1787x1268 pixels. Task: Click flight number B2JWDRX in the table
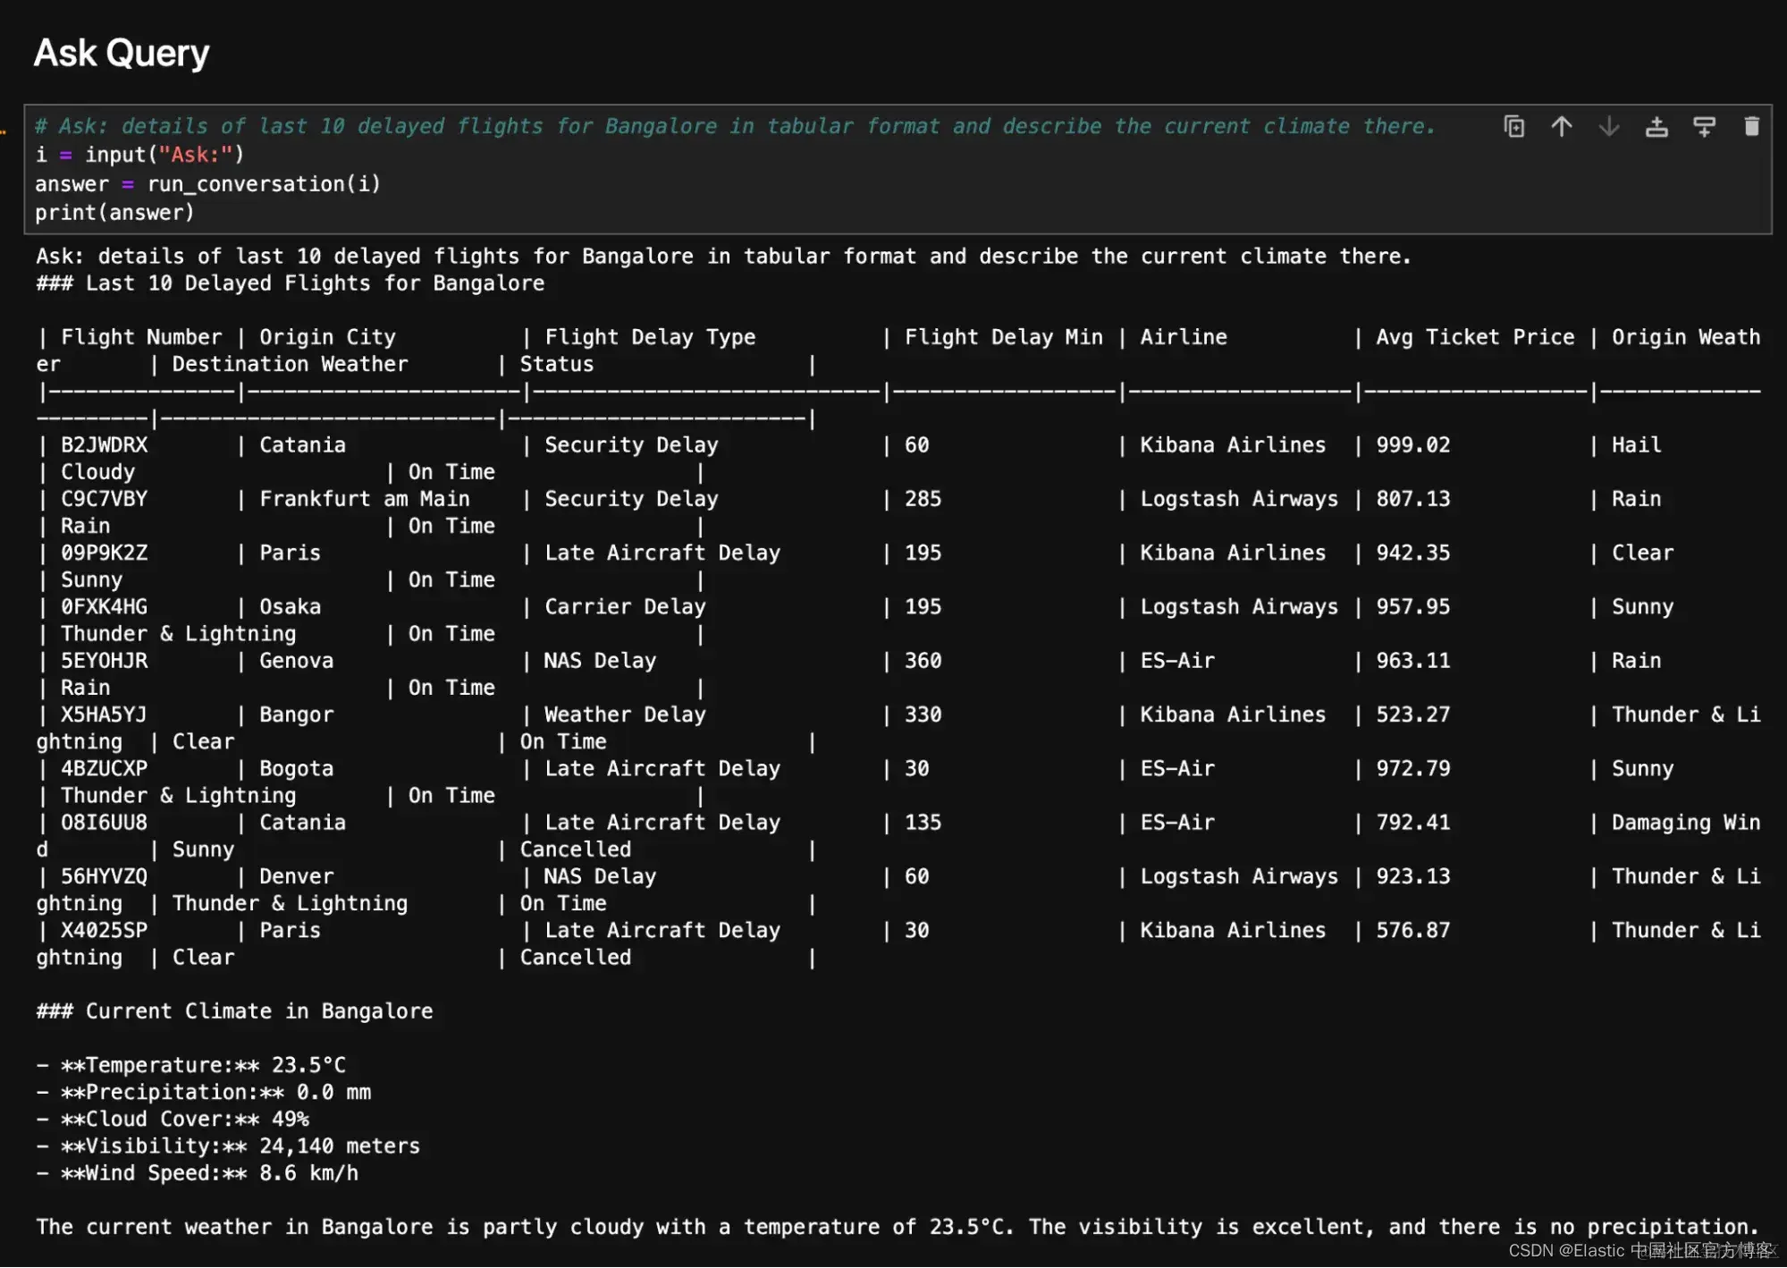pyautogui.click(x=104, y=445)
